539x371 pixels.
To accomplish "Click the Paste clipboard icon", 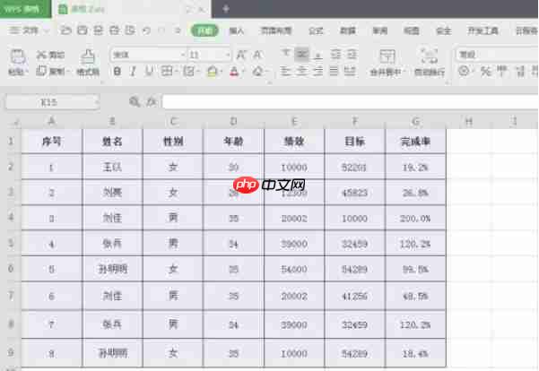I will (x=17, y=56).
